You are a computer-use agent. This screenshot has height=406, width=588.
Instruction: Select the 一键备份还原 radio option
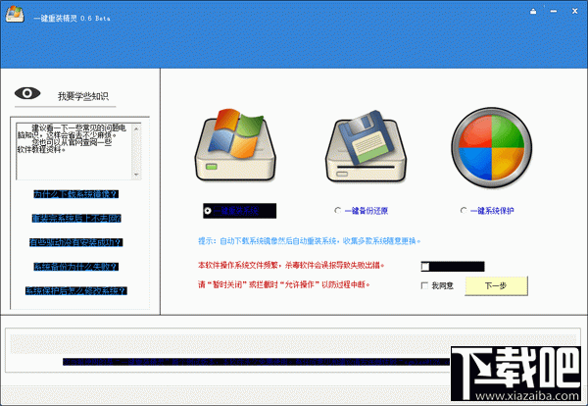337,211
